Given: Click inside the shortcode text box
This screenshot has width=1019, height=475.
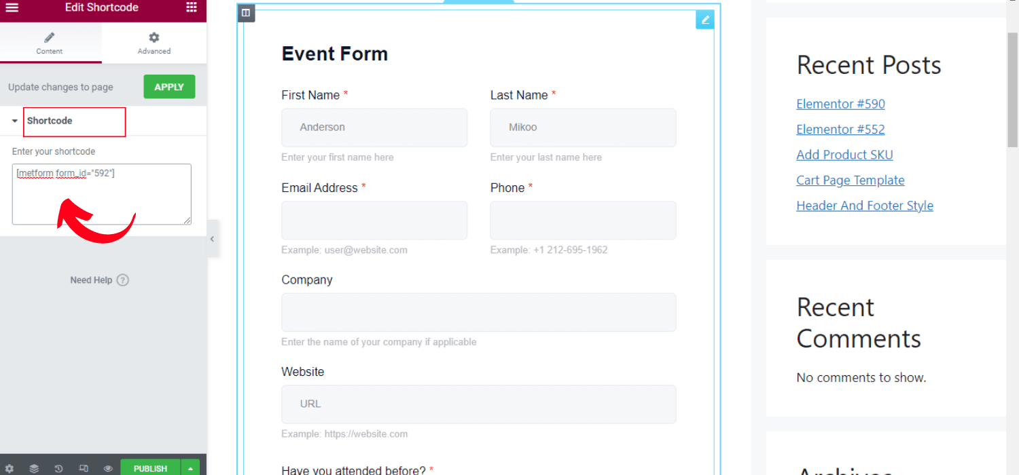Looking at the screenshot, I should click(101, 194).
